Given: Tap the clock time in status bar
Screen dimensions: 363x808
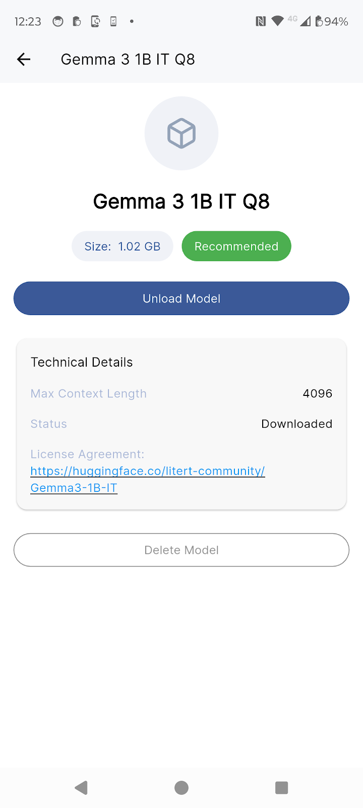Looking at the screenshot, I should 28,21.
